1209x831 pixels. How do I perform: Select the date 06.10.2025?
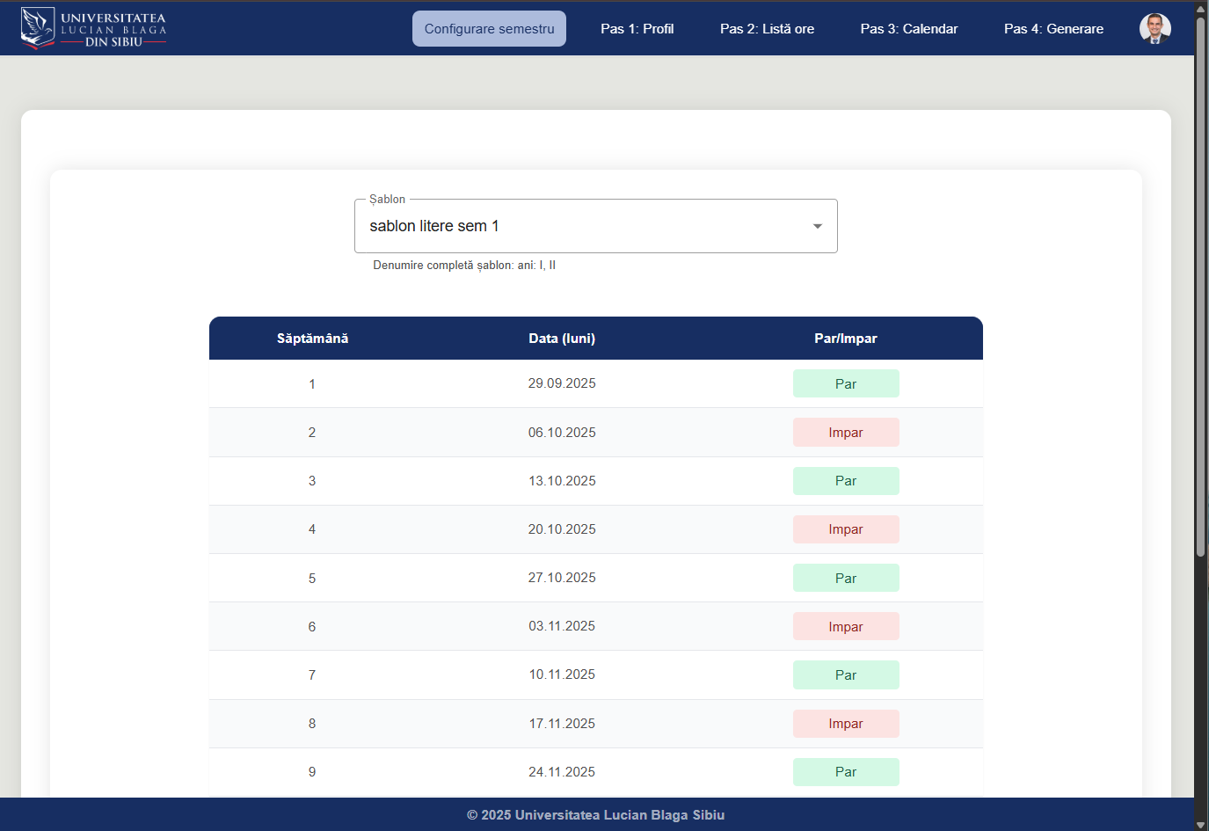(x=562, y=433)
